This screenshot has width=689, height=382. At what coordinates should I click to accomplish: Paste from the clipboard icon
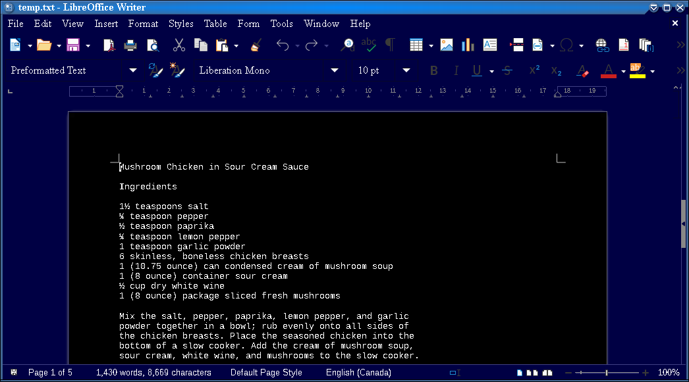[222, 45]
